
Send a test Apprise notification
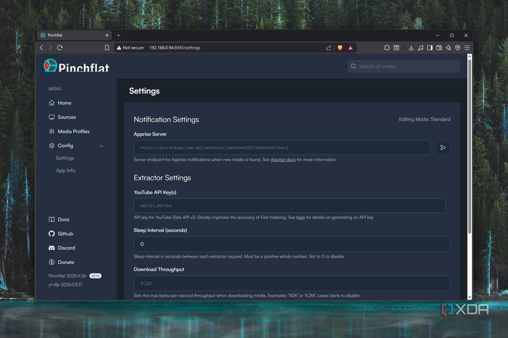tap(443, 148)
